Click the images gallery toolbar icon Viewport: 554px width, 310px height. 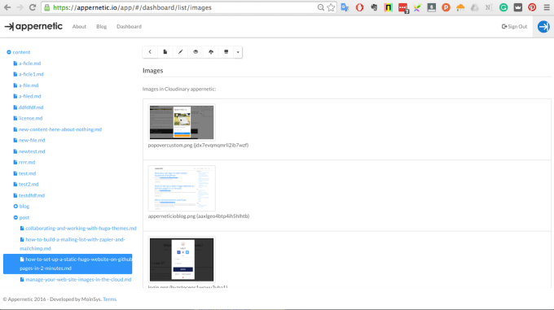coord(226,52)
